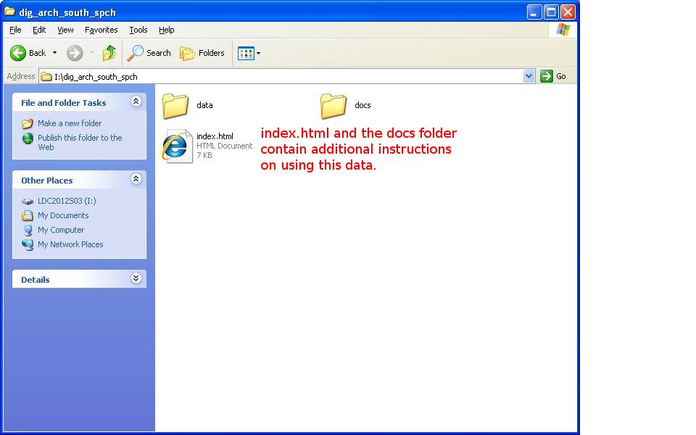Click the Publish to Web globe icon
This screenshot has height=435, width=696.
click(28, 138)
